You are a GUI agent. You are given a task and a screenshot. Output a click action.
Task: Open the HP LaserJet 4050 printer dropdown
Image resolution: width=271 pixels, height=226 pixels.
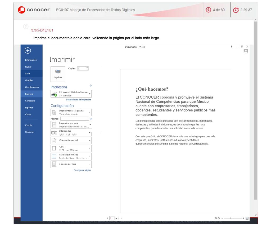point(71,94)
